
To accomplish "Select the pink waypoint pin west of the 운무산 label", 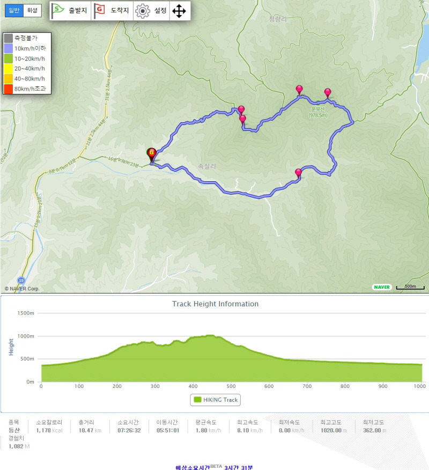I will point(299,90).
